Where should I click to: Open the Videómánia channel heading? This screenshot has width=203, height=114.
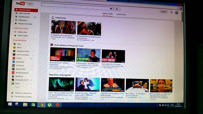point(61,18)
